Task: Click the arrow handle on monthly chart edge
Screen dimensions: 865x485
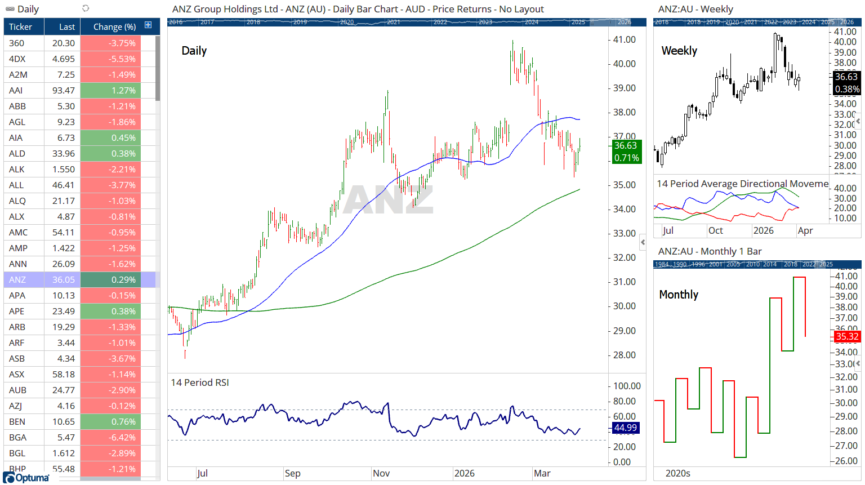Action: (x=858, y=363)
